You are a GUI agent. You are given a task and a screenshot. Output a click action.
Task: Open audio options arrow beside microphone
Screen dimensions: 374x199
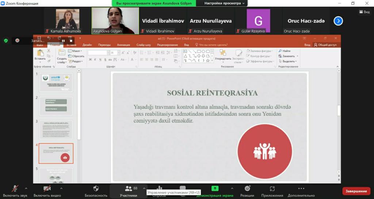(26, 188)
